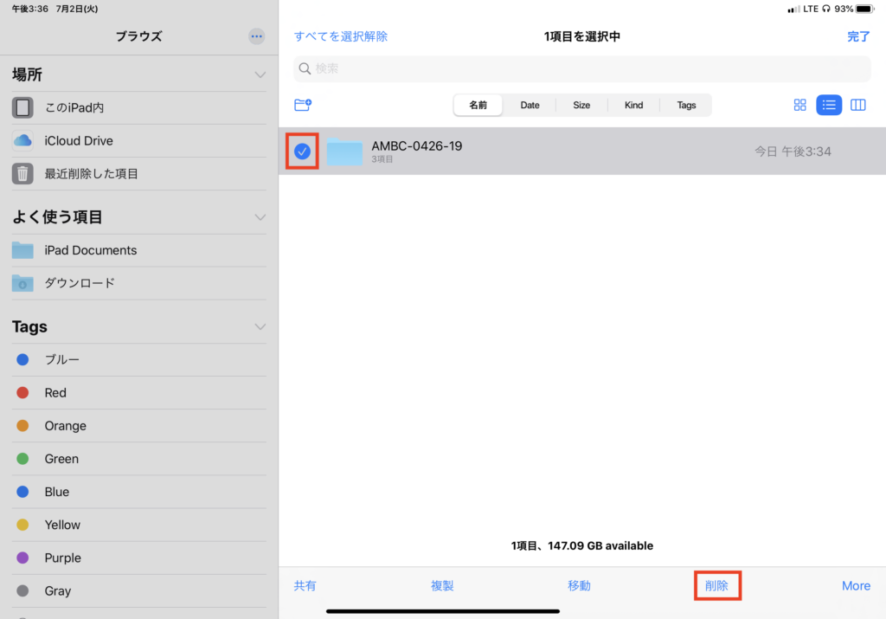Switch to column view
Viewport: 886px width, 619px height.
tap(857, 105)
